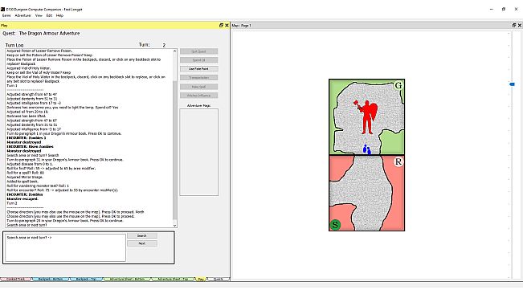523x294 pixels.
Task: Float the Map - Page 1 panel
Action: coord(513,26)
